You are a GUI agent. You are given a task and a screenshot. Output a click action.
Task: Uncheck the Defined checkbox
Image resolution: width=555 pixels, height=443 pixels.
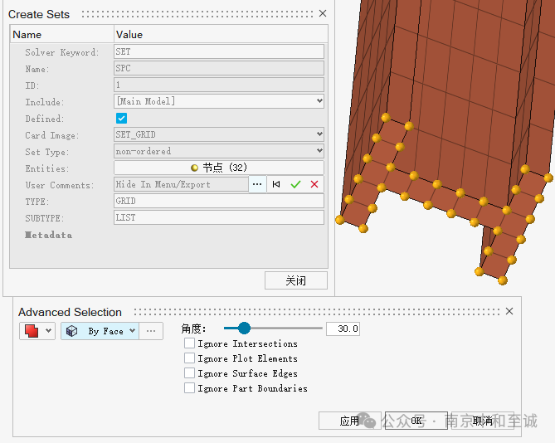pyautogui.click(x=121, y=118)
